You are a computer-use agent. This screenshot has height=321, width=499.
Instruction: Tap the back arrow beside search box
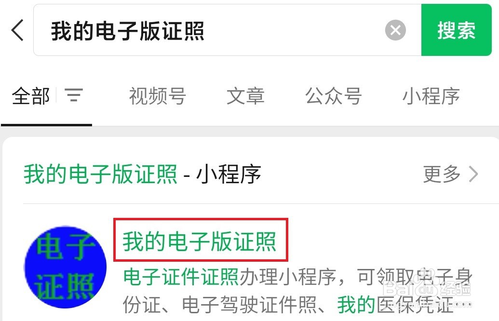point(18,30)
